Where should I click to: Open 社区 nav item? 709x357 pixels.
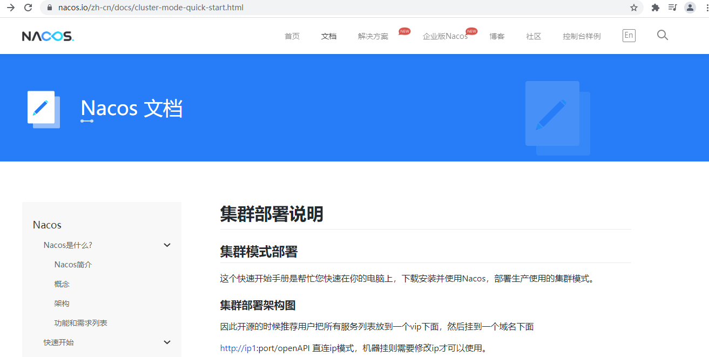click(x=534, y=36)
